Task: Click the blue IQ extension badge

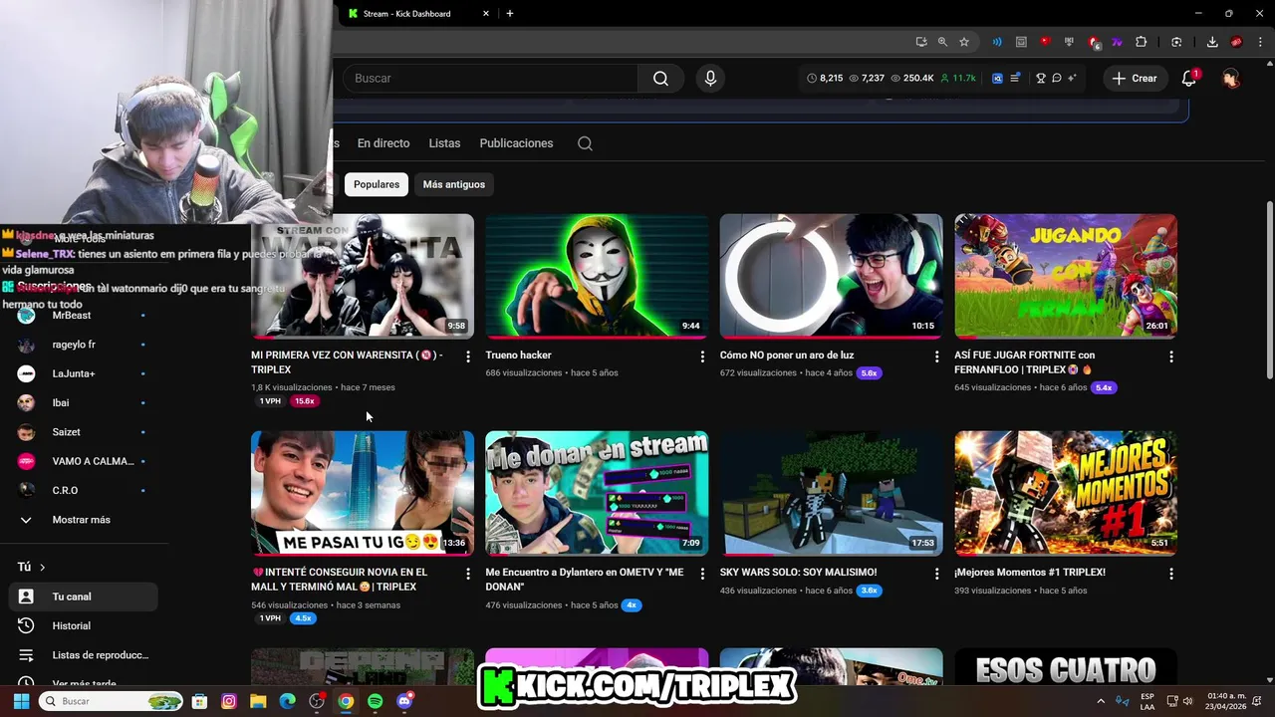Action: (x=997, y=78)
